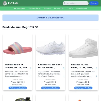The height and width of the screenshot is (101, 101).
Task: Click magnifier icon beside Sneaker K-1st Run title
Action: click(x=64, y=68)
